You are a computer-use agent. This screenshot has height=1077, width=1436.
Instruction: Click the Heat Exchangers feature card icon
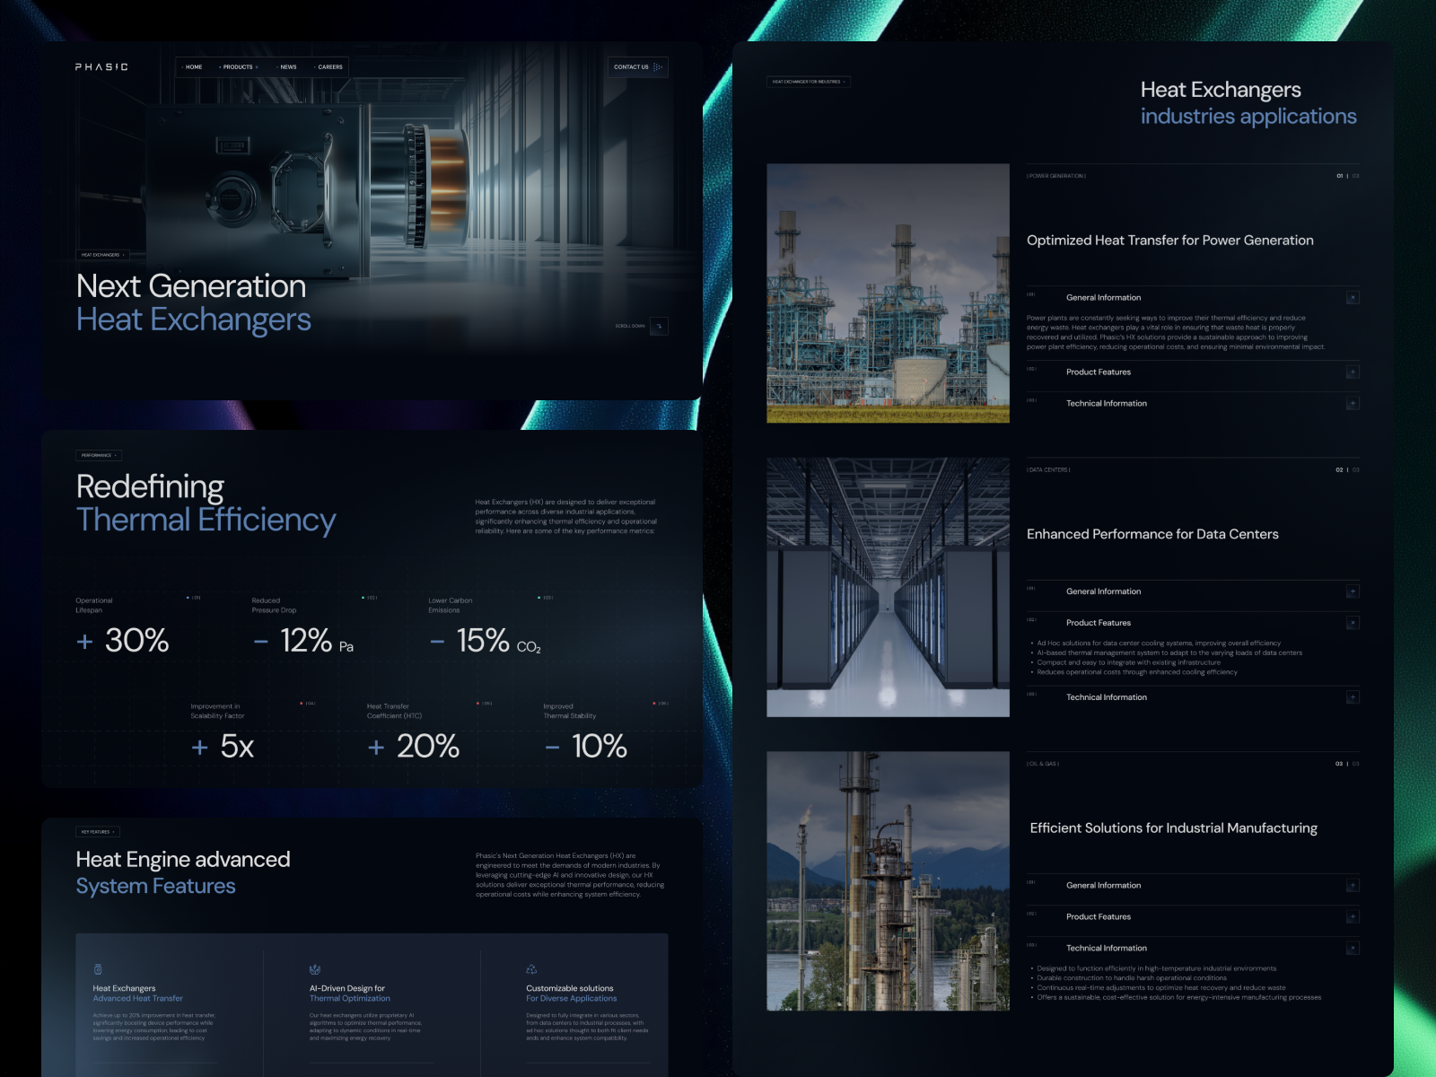coord(98,969)
